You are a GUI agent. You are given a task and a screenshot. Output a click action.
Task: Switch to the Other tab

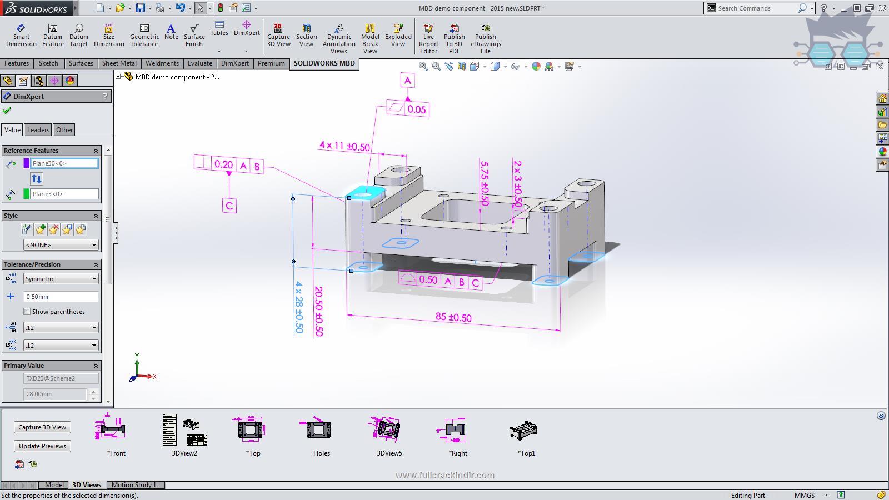[x=64, y=130]
